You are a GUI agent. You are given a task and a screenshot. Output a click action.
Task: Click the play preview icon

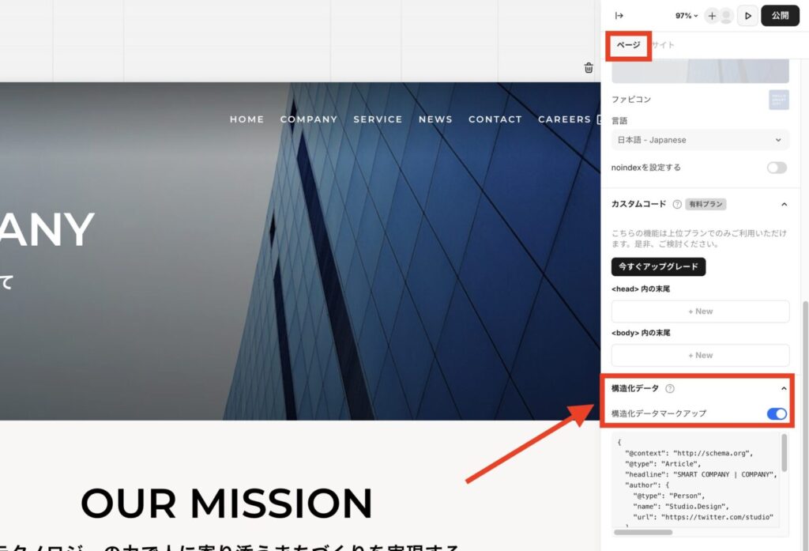coord(747,16)
